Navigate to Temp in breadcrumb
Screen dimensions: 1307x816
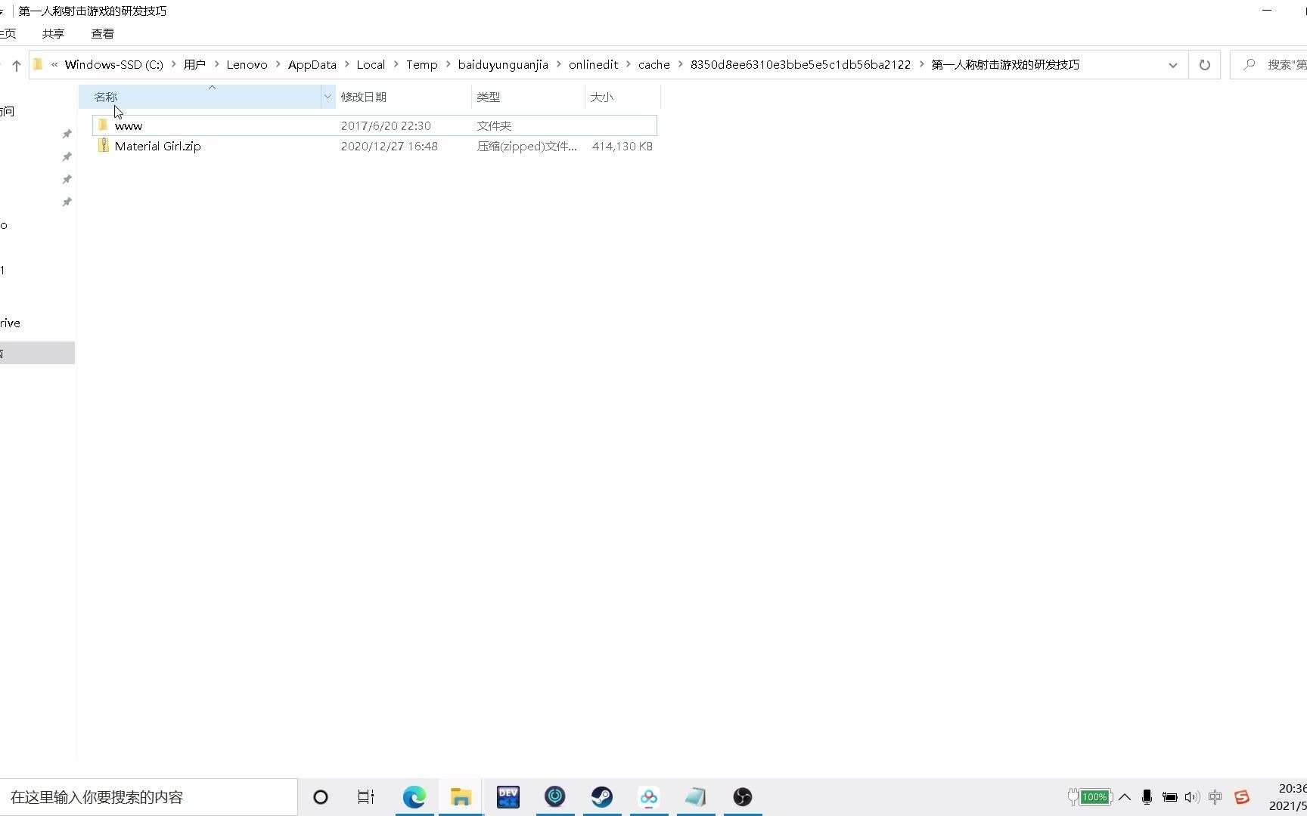pyautogui.click(x=421, y=65)
